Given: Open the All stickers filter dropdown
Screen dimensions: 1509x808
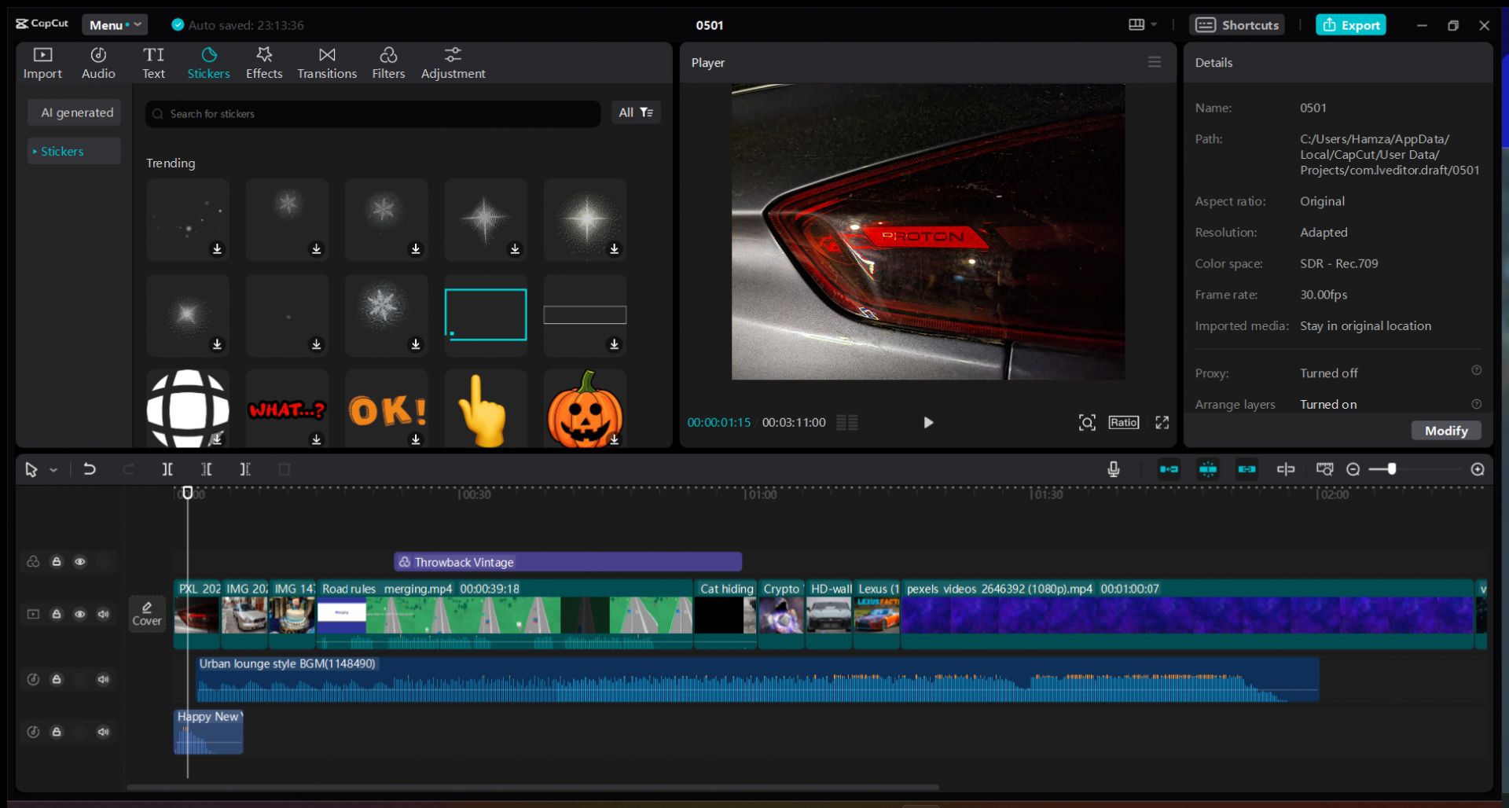Looking at the screenshot, I should coord(635,112).
